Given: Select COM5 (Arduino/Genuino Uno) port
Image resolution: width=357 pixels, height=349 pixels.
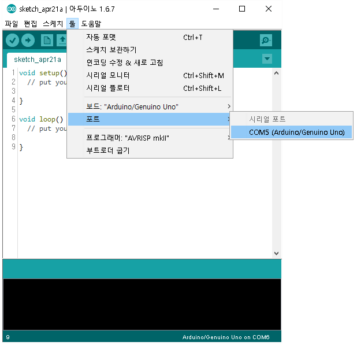Looking at the screenshot, I should pos(291,132).
